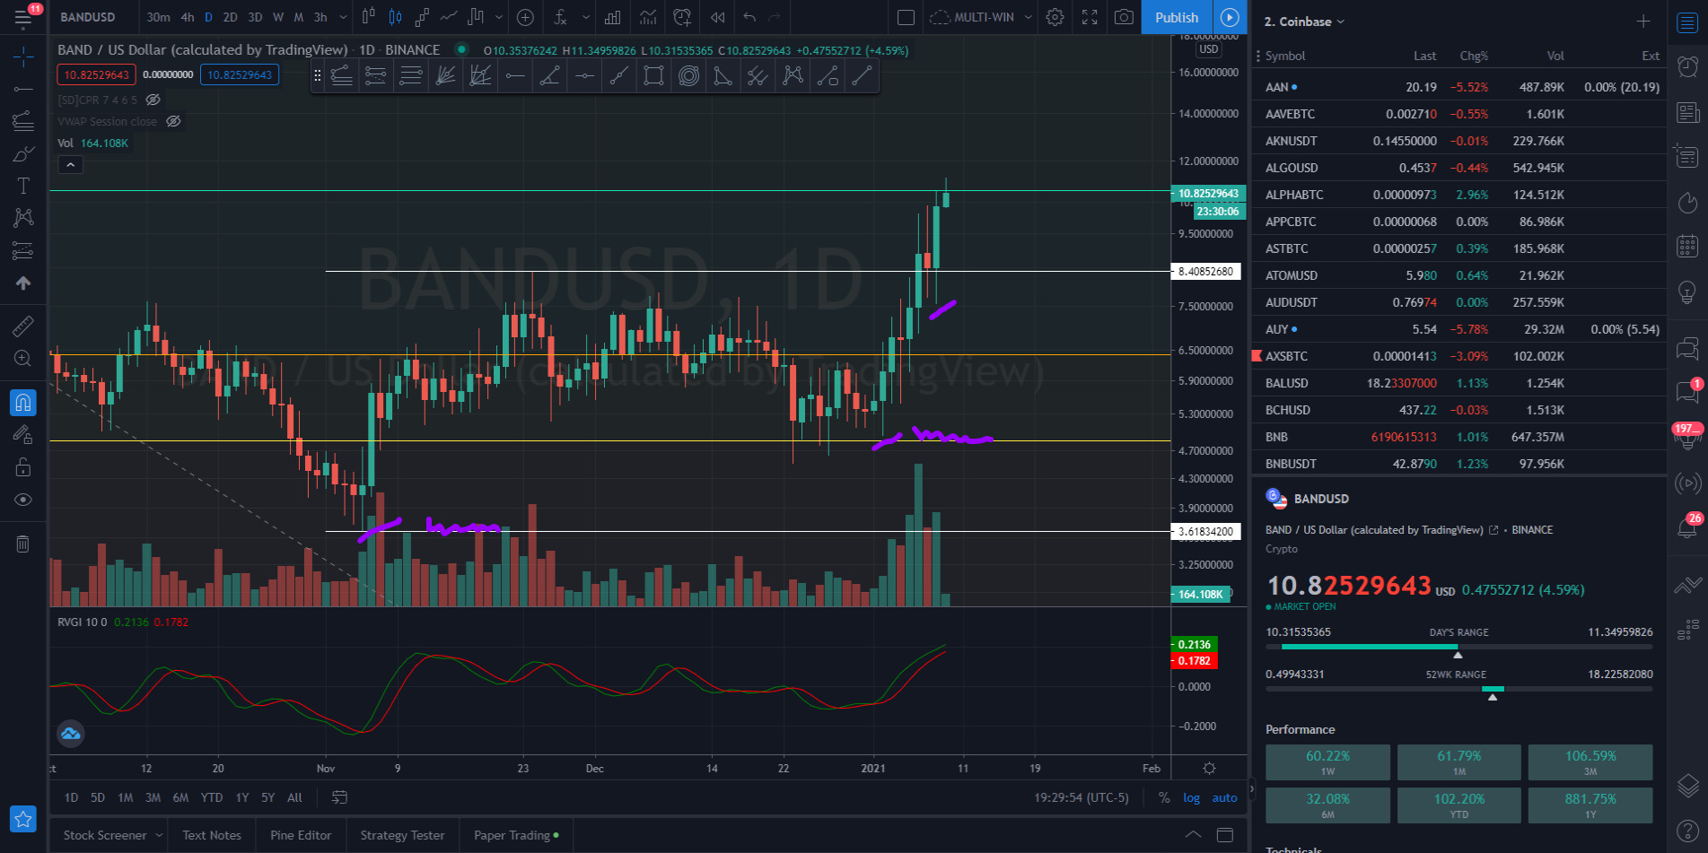The width and height of the screenshot is (1708, 853).
Task: Collapse the indicator legend arrow
Action: pos(70,164)
